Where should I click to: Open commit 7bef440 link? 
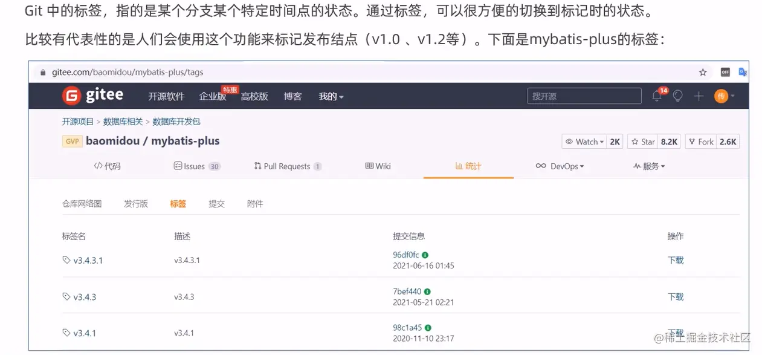coord(407,291)
